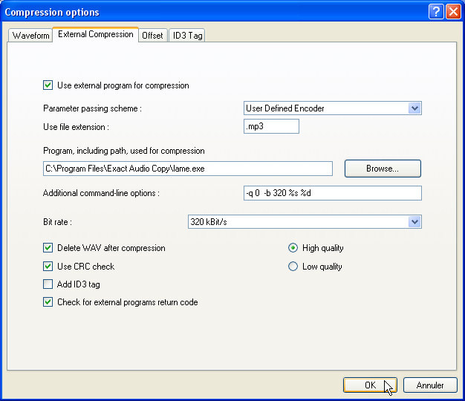Switch to the Waveform tab
465x401 pixels.
coord(31,35)
